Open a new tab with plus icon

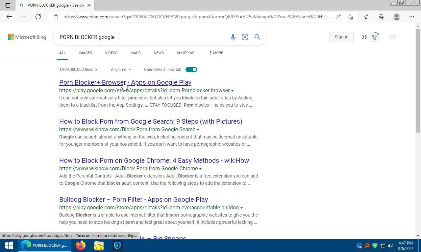[100, 5]
